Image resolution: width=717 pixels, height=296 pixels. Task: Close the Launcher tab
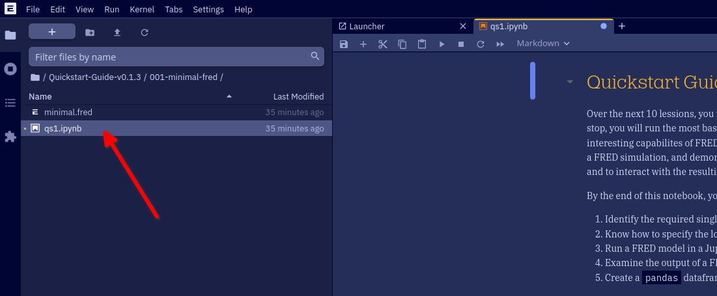(463, 27)
